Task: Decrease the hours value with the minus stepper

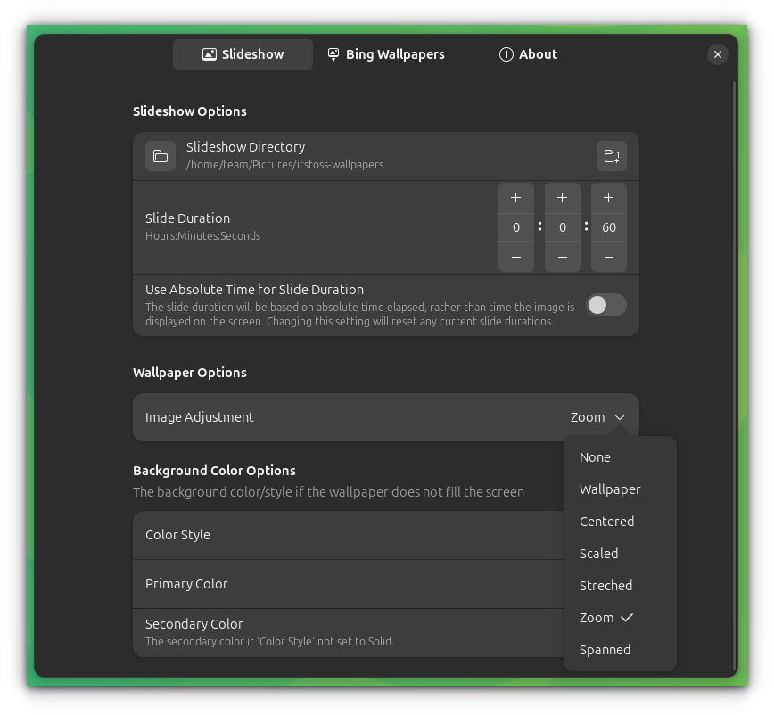Action: 517,257
